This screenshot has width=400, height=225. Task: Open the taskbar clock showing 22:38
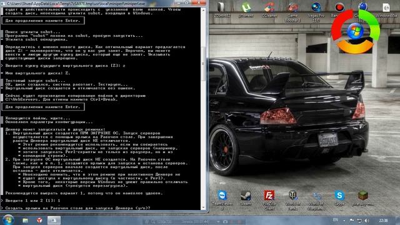click(x=383, y=221)
